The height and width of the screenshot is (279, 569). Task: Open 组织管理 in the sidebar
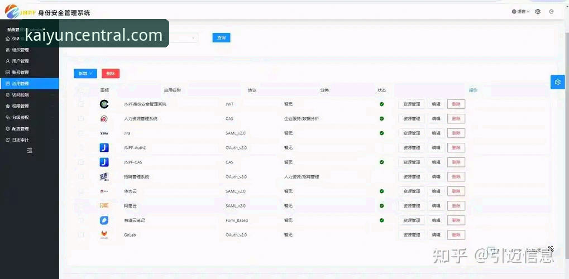coord(30,50)
